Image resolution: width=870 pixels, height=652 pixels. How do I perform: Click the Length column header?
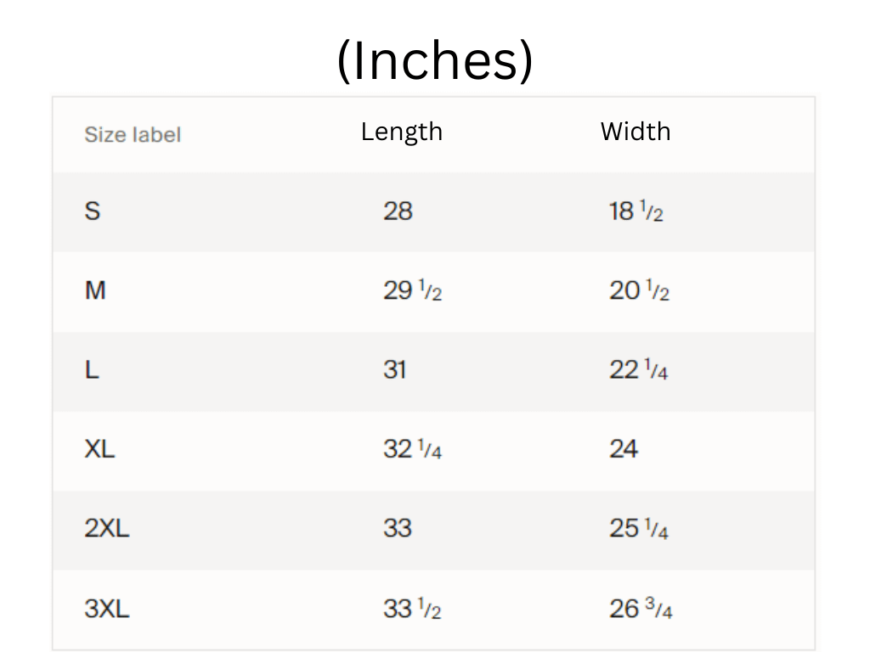[x=401, y=132]
